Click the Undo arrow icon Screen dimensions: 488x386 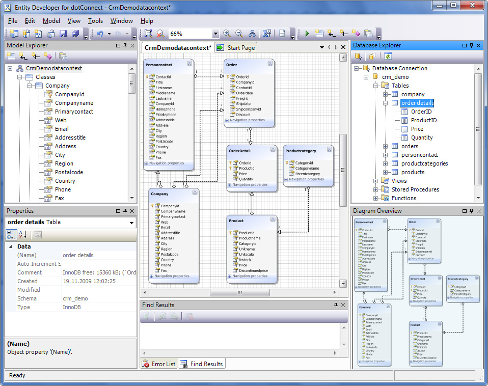point(100,34)
